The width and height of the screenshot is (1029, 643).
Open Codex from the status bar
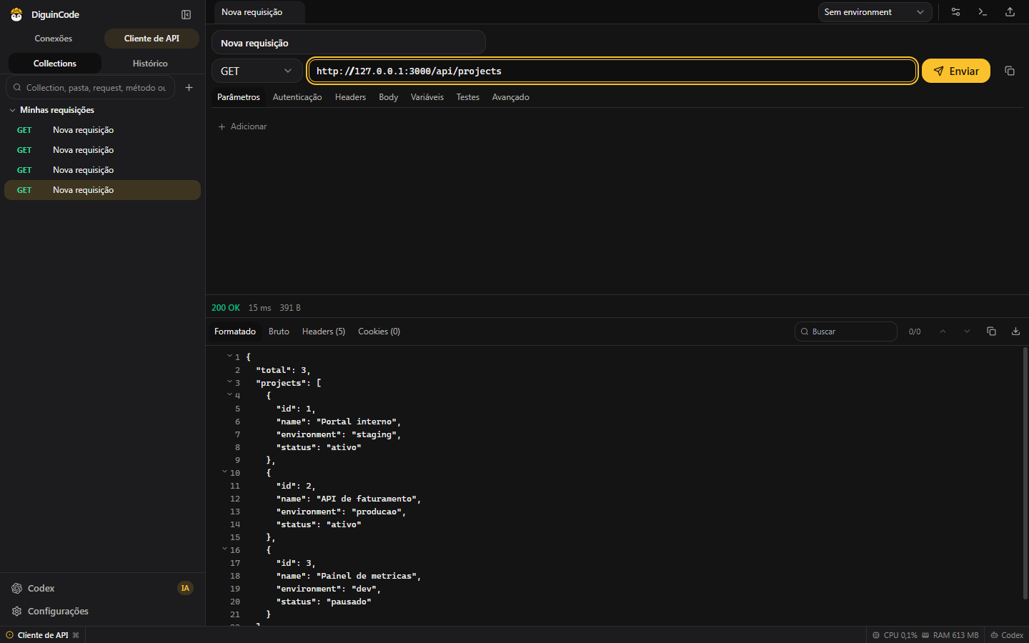[1006, 635]
